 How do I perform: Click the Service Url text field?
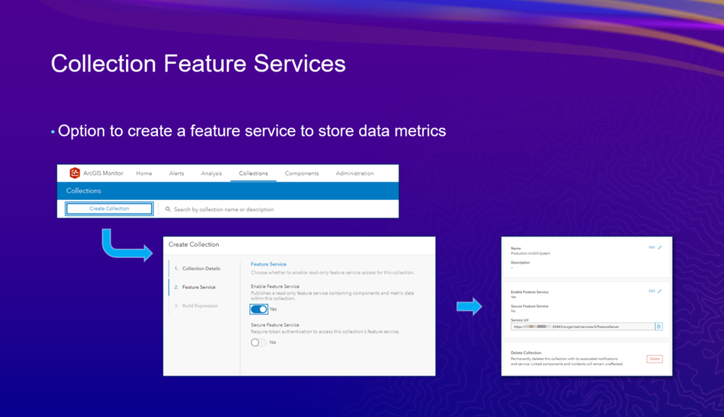583,327
